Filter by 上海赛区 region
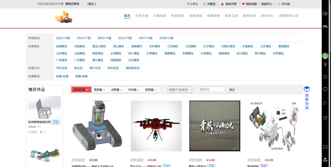The image size is (331, 167). [x=116, y=53]
